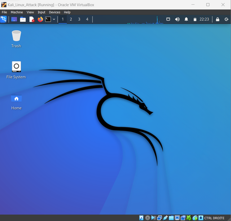Launch the text editor panel icon

point(32,19)
